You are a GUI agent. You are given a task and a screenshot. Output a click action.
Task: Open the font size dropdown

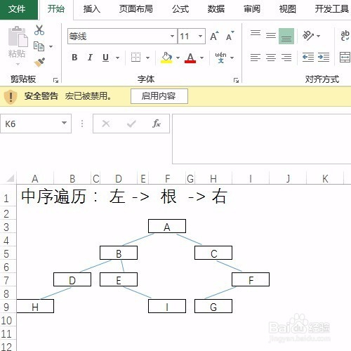(x=200, y=36)
